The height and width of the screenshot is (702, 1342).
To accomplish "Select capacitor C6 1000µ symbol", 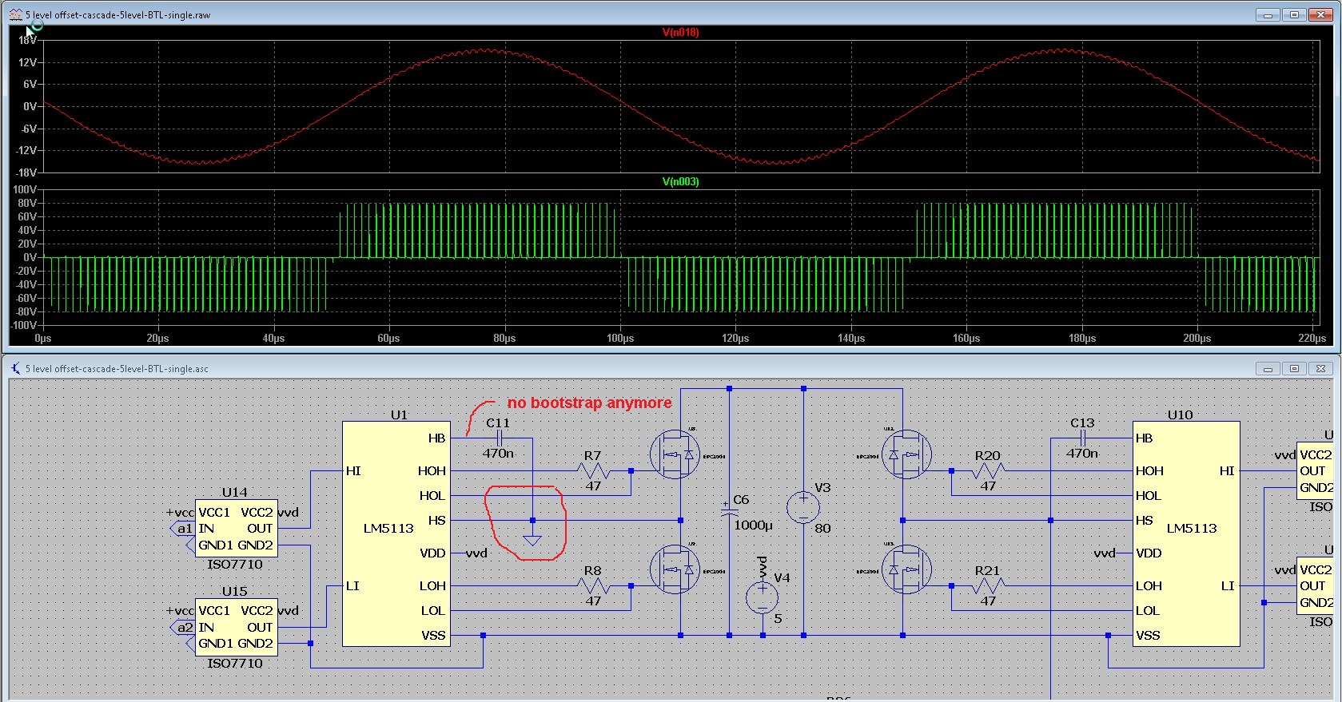I will click(x=729, y=512).
